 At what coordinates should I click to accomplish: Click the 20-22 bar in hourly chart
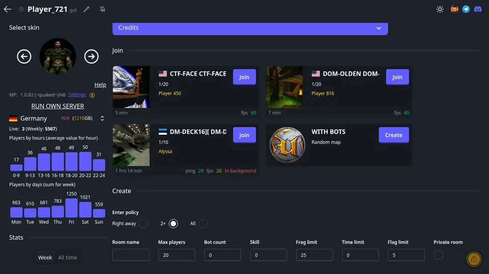coord(85,161)
